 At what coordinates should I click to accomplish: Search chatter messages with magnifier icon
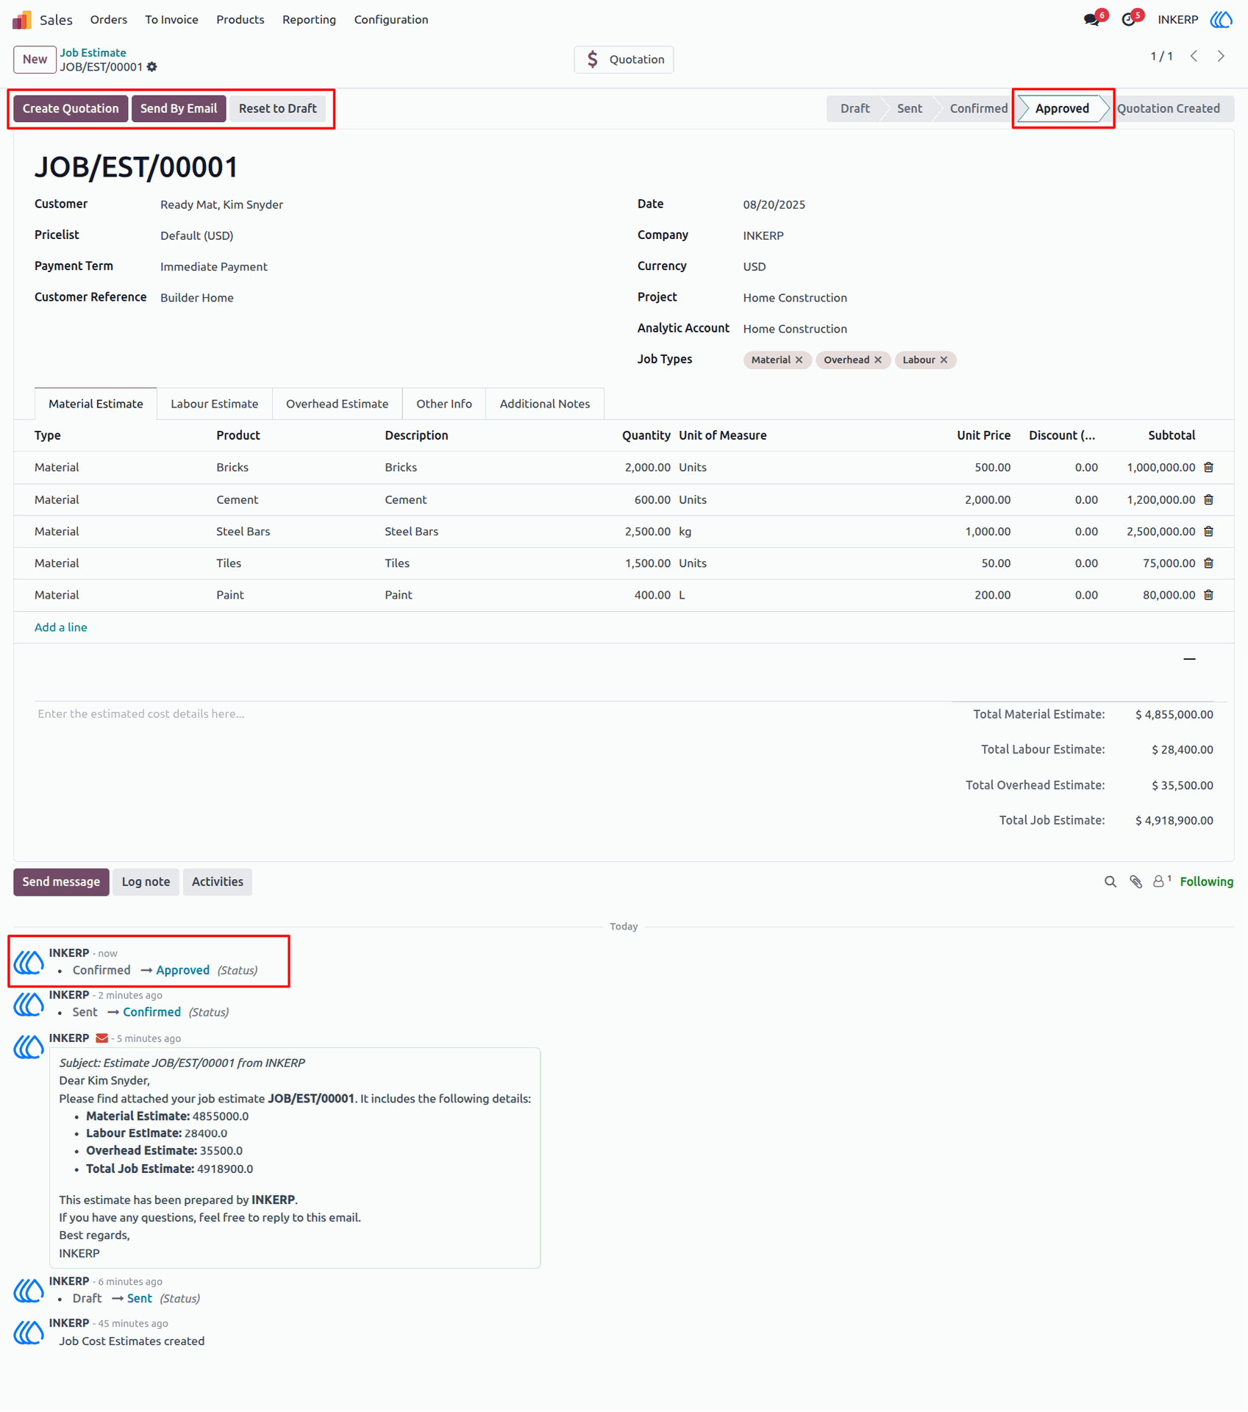click(x=1110, y=882)
